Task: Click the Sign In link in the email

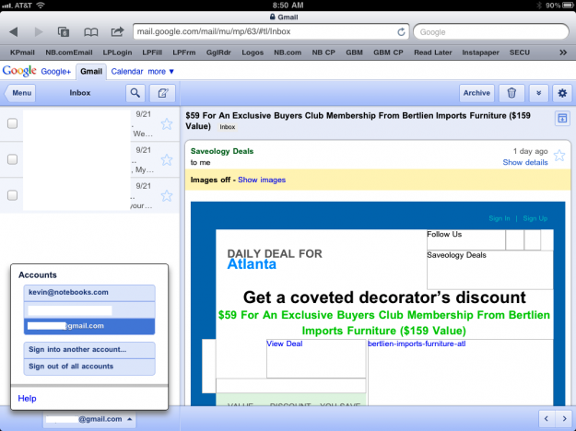Action: pyautogui.click(x=500, y=218)
